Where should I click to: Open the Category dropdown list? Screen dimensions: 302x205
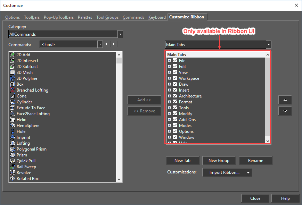(x=120, y=34)
